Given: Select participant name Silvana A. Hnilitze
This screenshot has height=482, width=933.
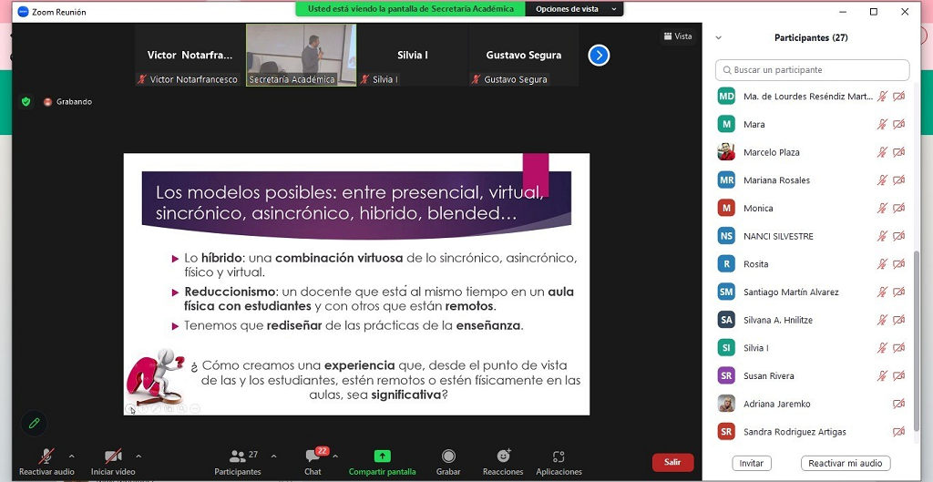Looking at the screenshot, I should 778,320.
